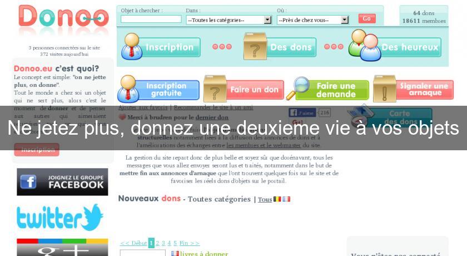Viewport: 467px width, 256px height.
Task: Go to '<< Début' pagination link
Action: coord(133,243)
